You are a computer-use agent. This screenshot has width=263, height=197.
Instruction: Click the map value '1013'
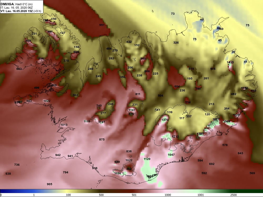point(64,125)
